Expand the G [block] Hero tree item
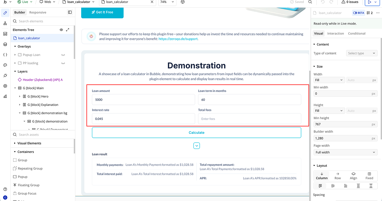The height and width of the screenshot is (201, 382). pyautogui.click(x=20, y=96)
